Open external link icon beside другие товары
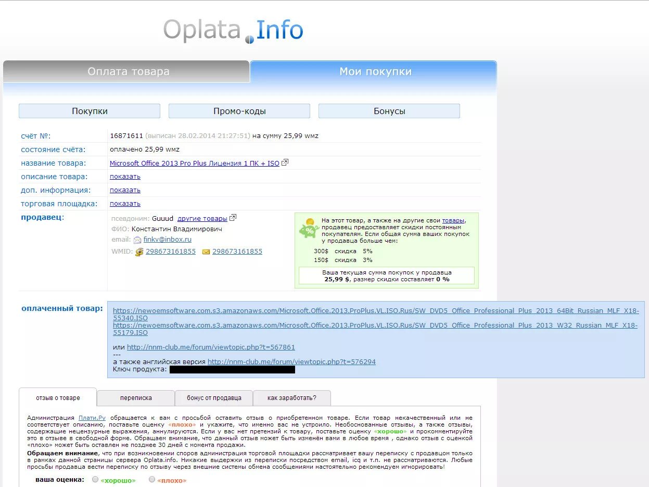This screenshot has width=649, height=487. click(233, 218)
